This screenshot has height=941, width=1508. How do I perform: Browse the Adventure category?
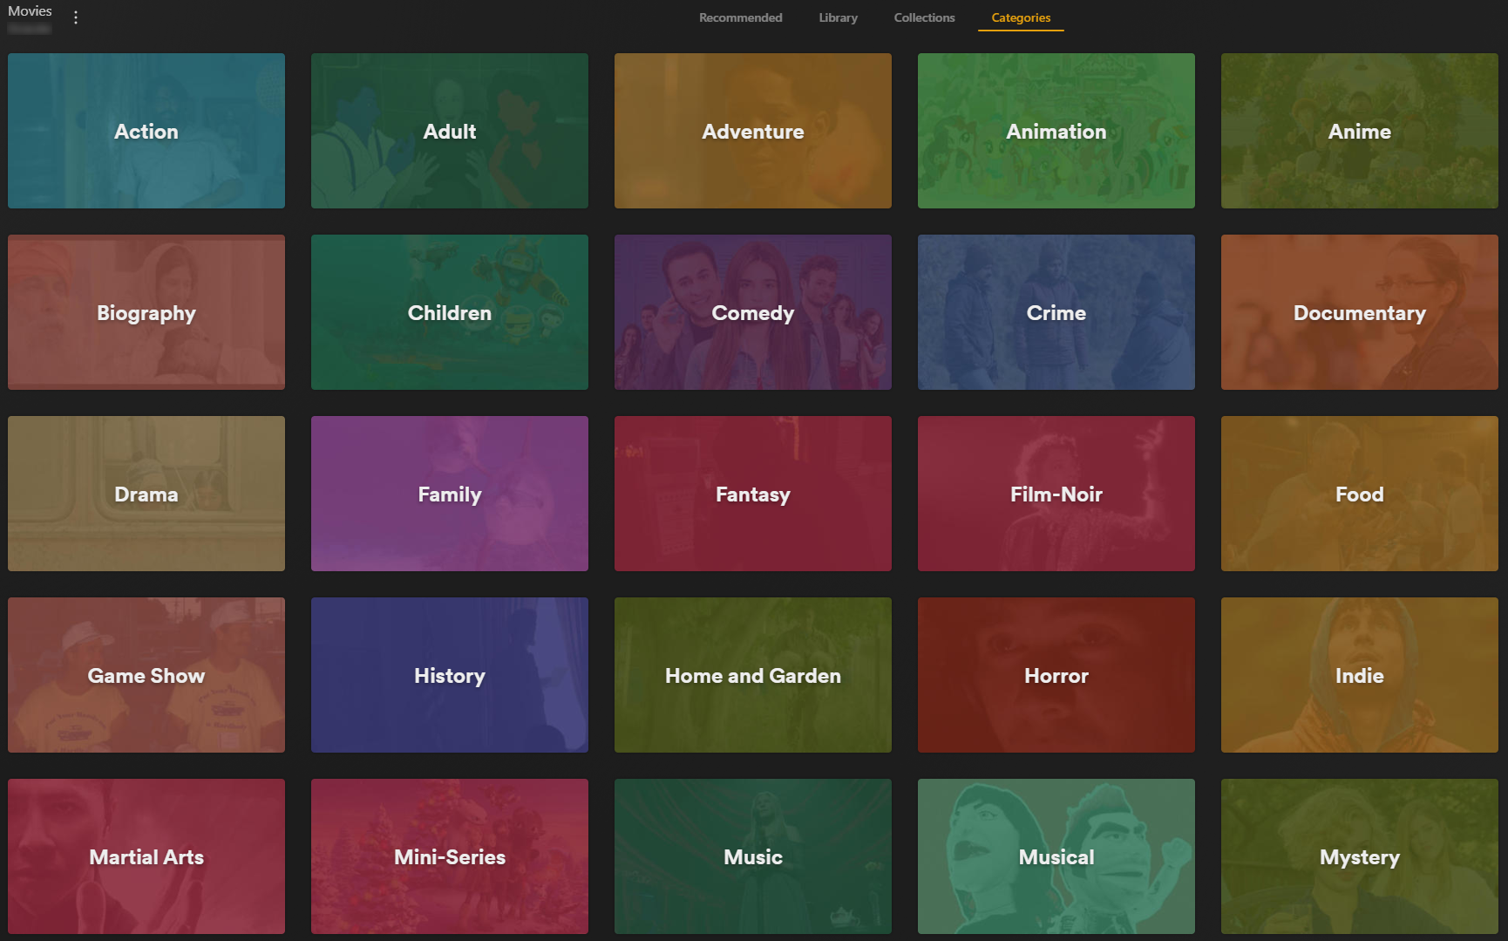point(752,131)
